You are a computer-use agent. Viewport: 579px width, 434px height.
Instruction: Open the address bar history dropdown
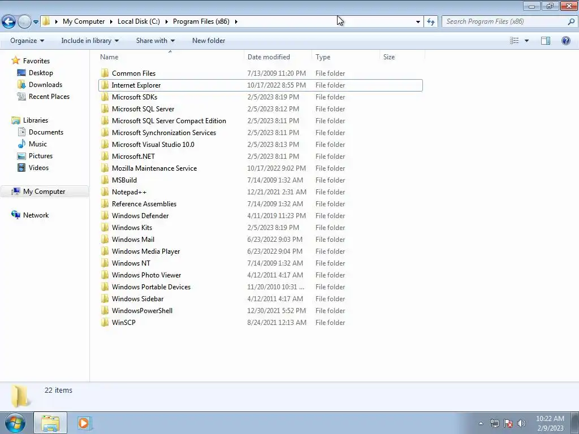tap(418, 22)
